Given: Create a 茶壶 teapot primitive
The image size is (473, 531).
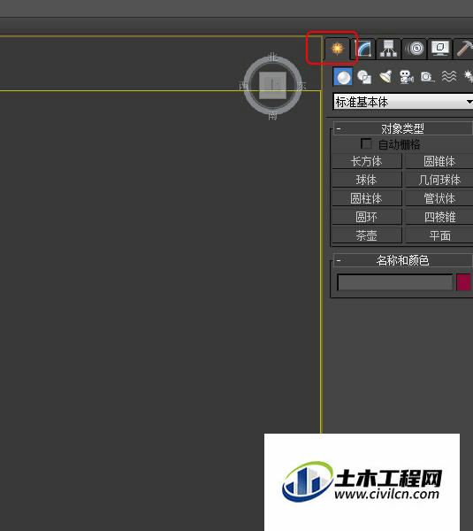Looking at the screenshot, I should 367,235.
